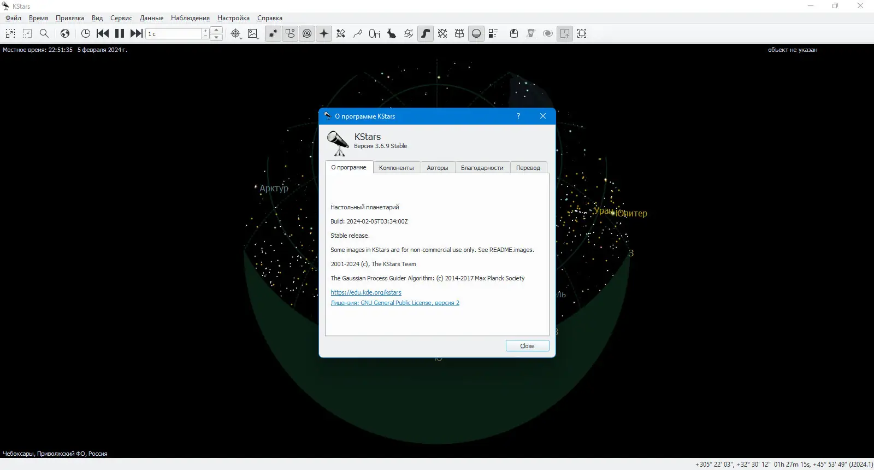874x470 pixels.
Task: Open the set time clock icon
Action: click(86, 33)
